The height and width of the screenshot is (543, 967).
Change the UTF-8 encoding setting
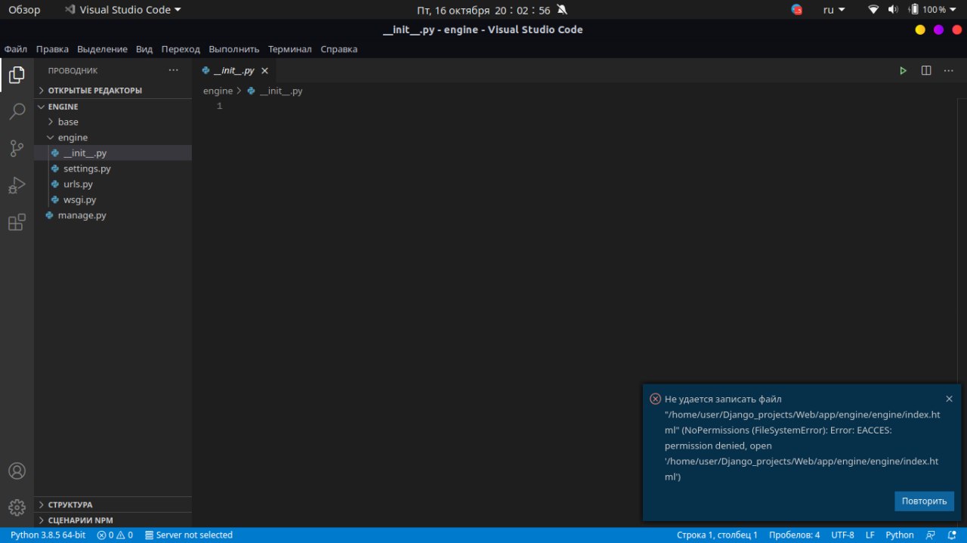[842, 535]
